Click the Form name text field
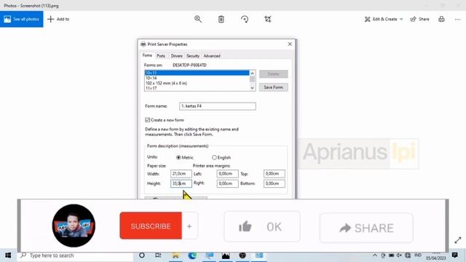The width and height of the screenshot is (466, 262). 218,106
